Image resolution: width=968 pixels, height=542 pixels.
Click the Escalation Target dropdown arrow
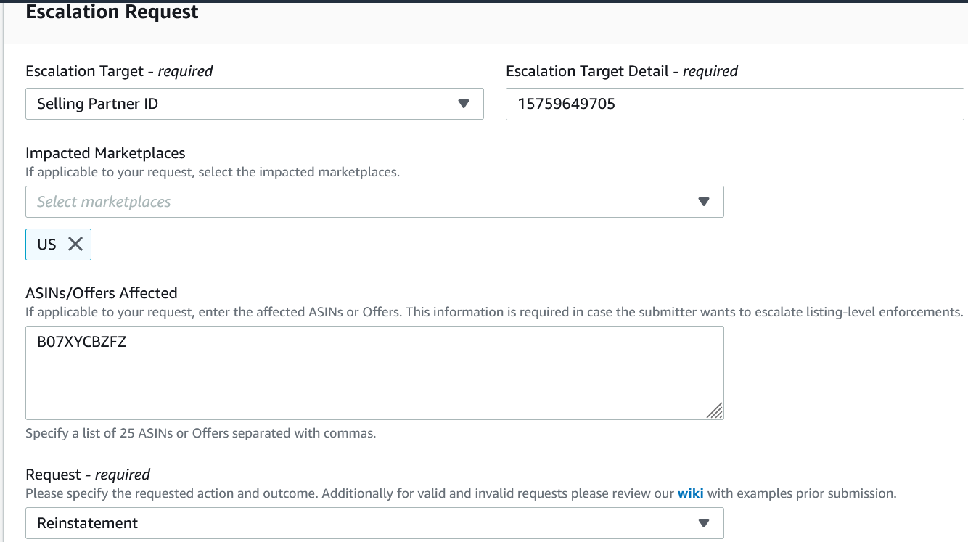(x=464, y=104)
